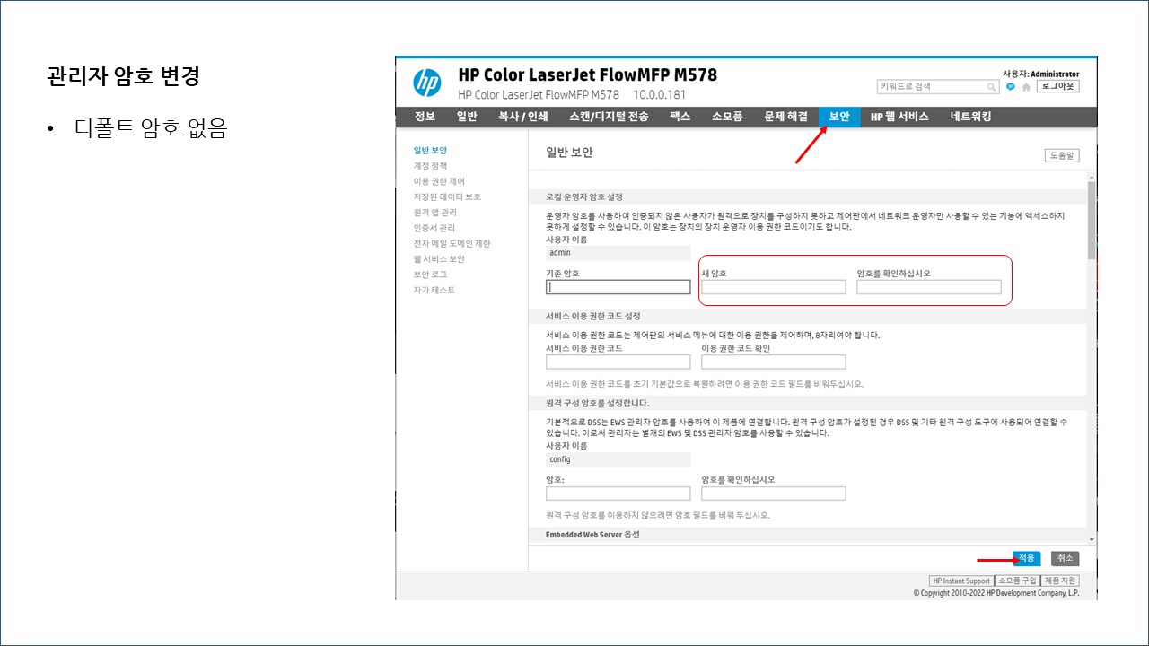Click the 새 암호 input field

coord(774,287)
